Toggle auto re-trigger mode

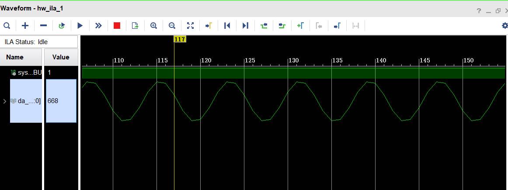point(62,26)
